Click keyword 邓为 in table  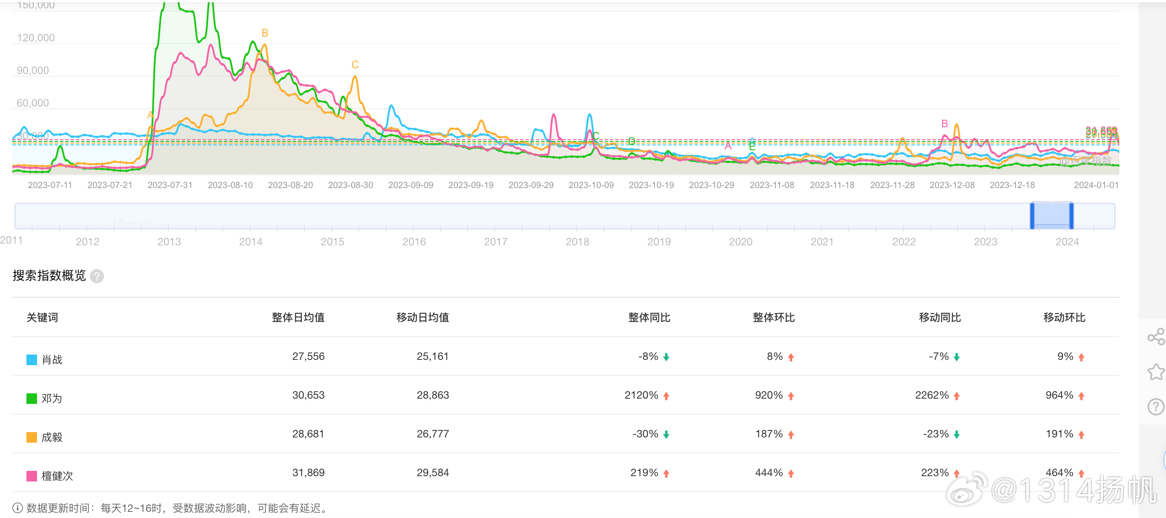pyautogui.click(x=52, y=399)
